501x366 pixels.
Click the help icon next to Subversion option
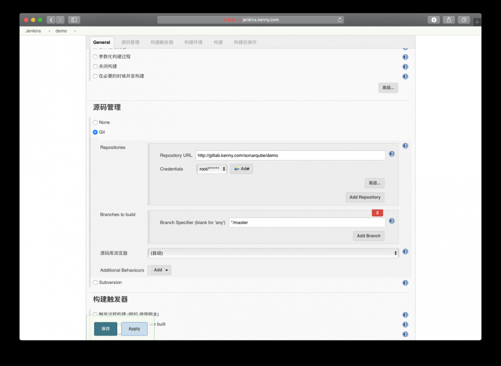(x=405, y=282)
